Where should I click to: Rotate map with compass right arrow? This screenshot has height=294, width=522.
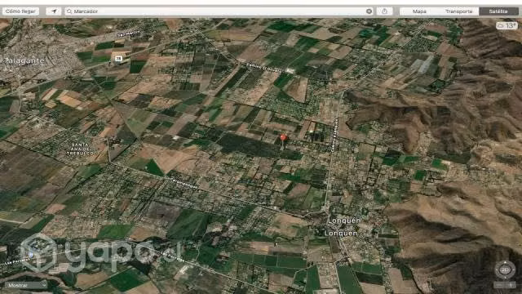513,269
